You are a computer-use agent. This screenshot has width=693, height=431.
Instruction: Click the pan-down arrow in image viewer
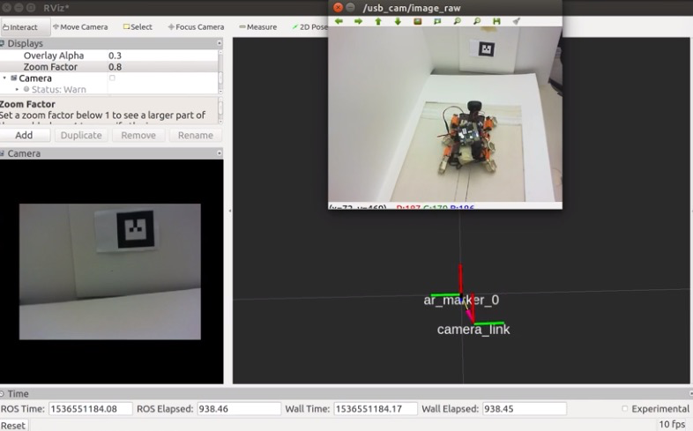click(x=398, y=21)
